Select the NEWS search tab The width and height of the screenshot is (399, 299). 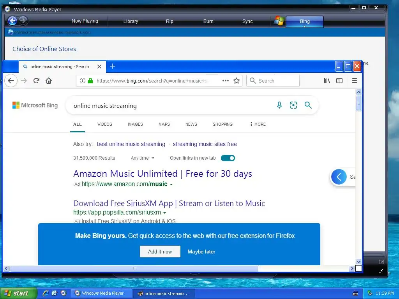[x=191, y=124]
